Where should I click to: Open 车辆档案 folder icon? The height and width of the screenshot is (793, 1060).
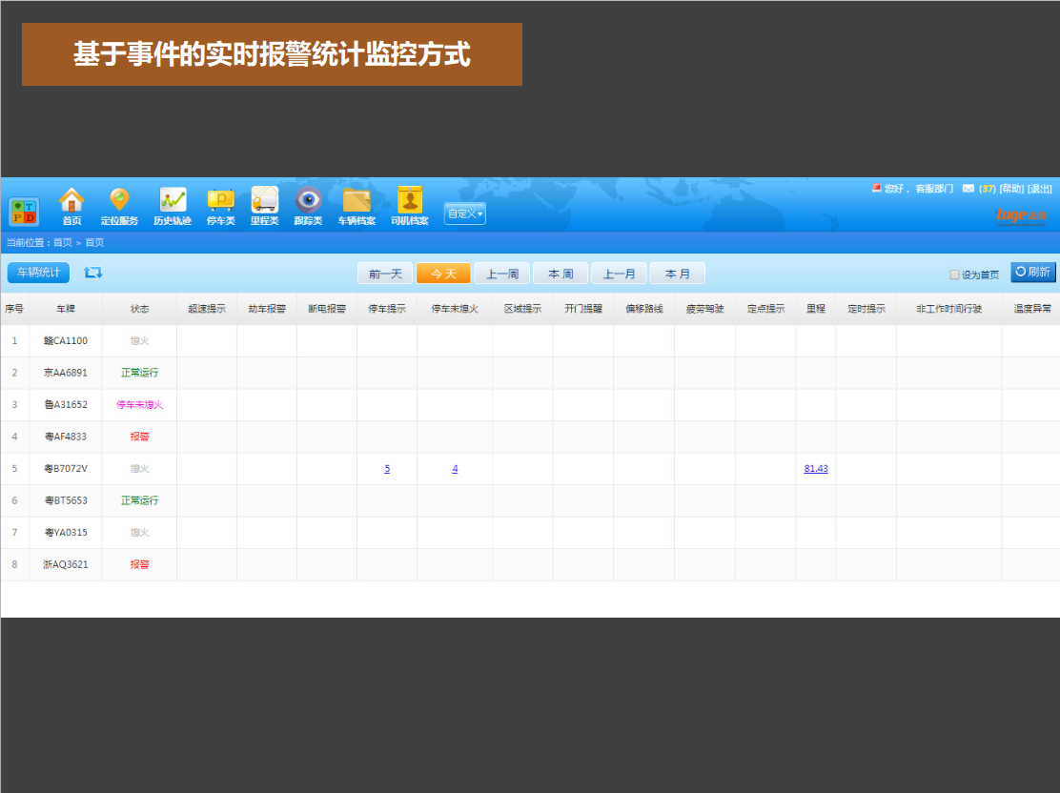pos(357,201)
